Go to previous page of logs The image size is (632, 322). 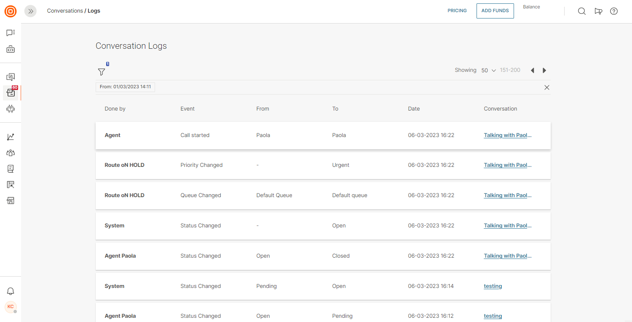coord(532,71)
